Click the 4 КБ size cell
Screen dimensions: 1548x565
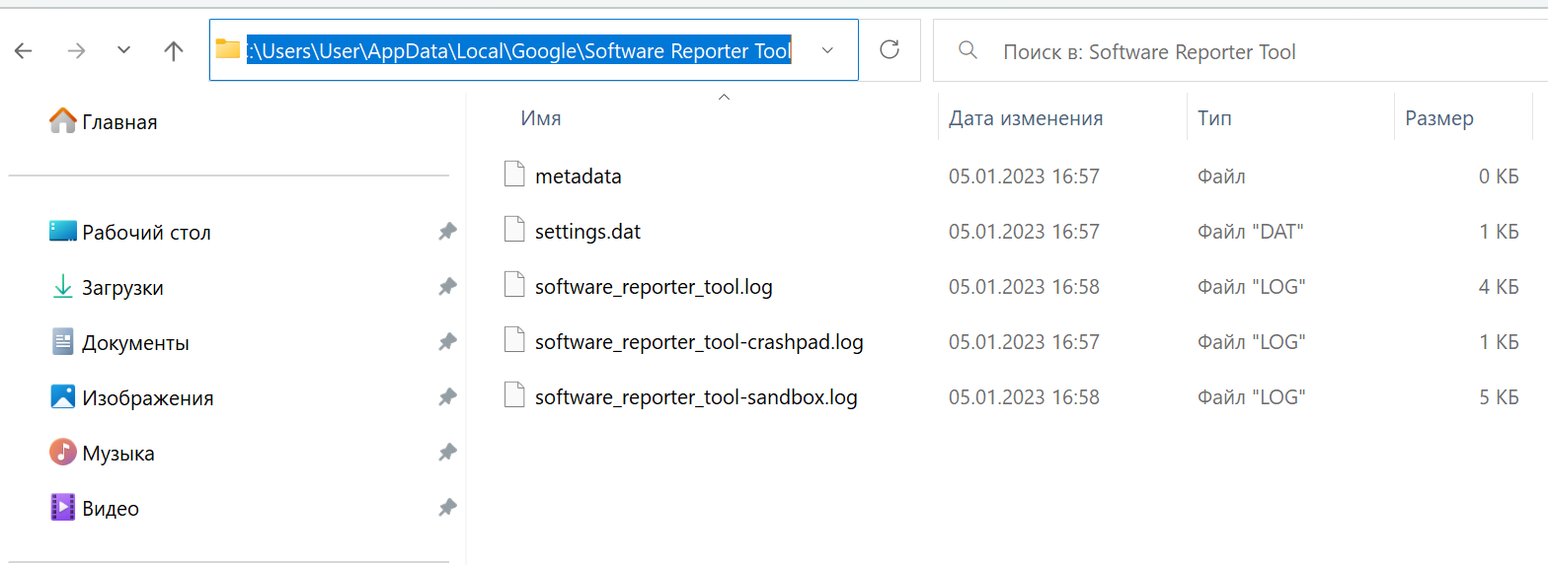[x=1498, y=287]
